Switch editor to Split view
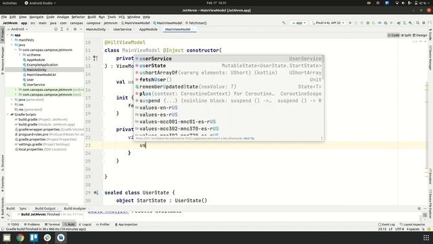Image resolution: width=433 pixels, height=244 pixels. point(406,35)
